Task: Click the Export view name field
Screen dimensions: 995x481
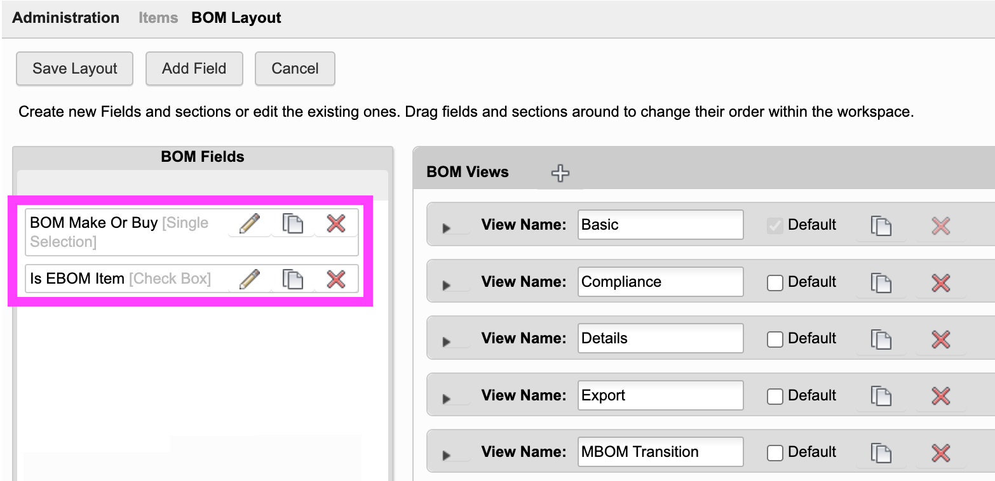Action: pos(660,395)
